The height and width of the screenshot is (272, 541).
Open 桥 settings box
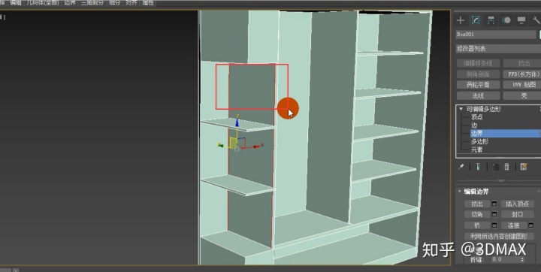[x=494, y=225]
